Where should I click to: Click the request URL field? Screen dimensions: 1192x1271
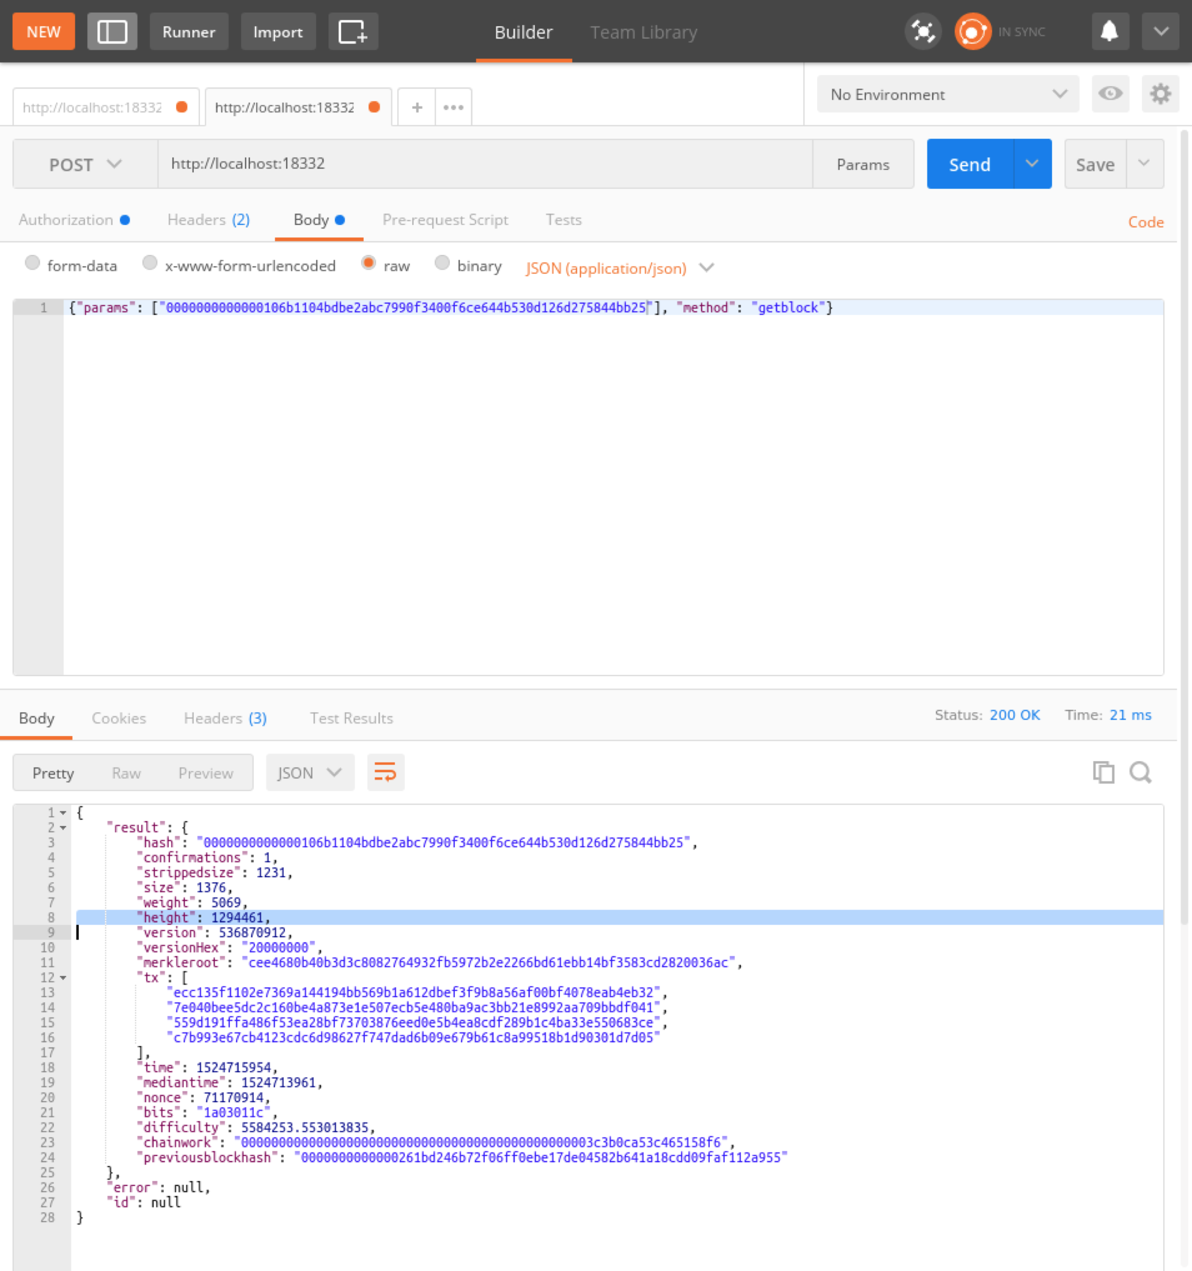pyautogui.click(x=485, y=164)
